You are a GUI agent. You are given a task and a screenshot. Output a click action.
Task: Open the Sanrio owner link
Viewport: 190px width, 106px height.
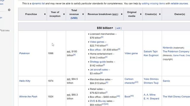(x=166, y=81)
